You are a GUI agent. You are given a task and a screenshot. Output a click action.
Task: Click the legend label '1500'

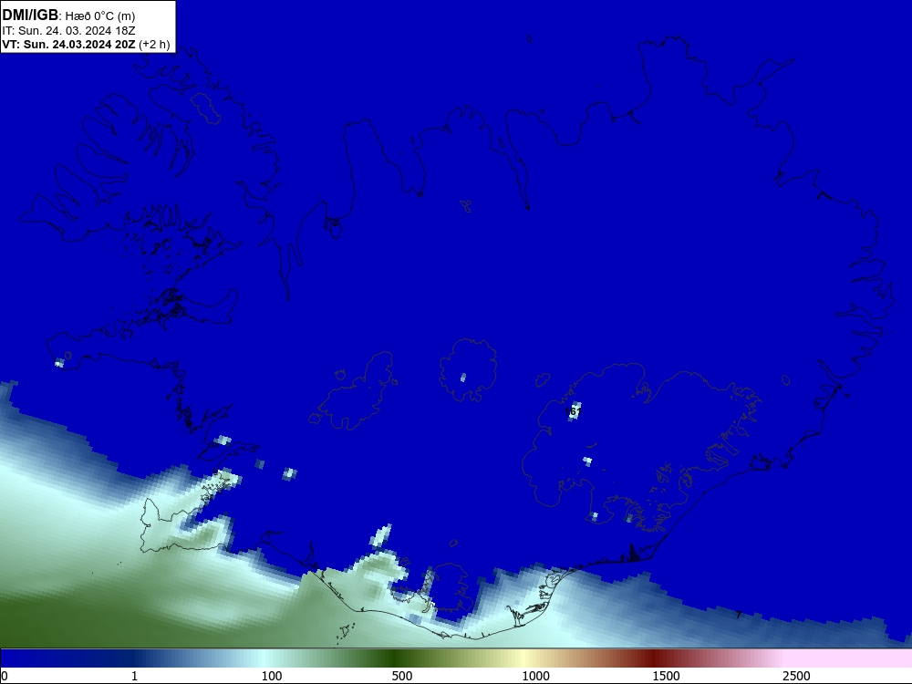click(x=666, y=676)
